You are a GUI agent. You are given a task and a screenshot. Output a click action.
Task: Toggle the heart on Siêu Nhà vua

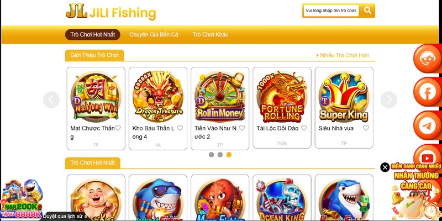click(366, 128)
